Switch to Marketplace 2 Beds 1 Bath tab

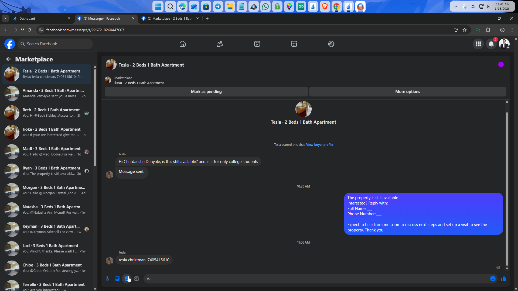(x=169, y=18)
